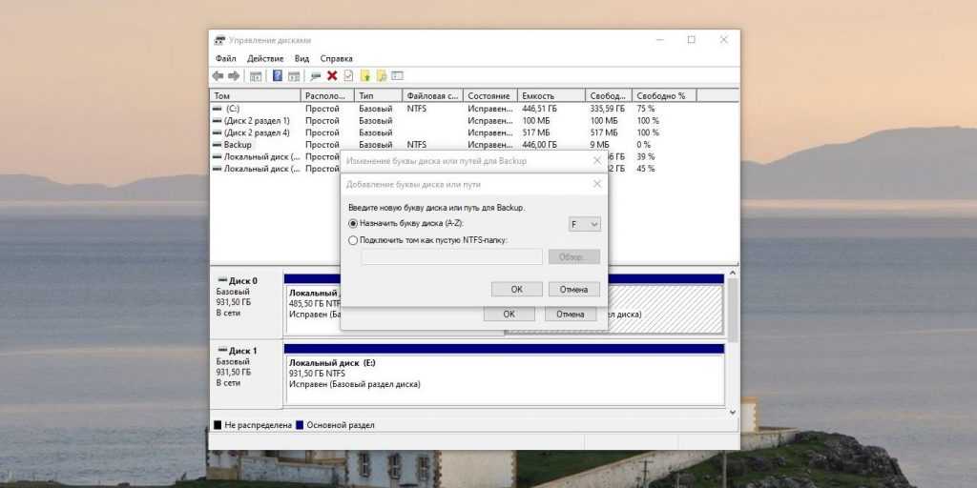
Task: Open the Справка menu
Action: [336, 58]
